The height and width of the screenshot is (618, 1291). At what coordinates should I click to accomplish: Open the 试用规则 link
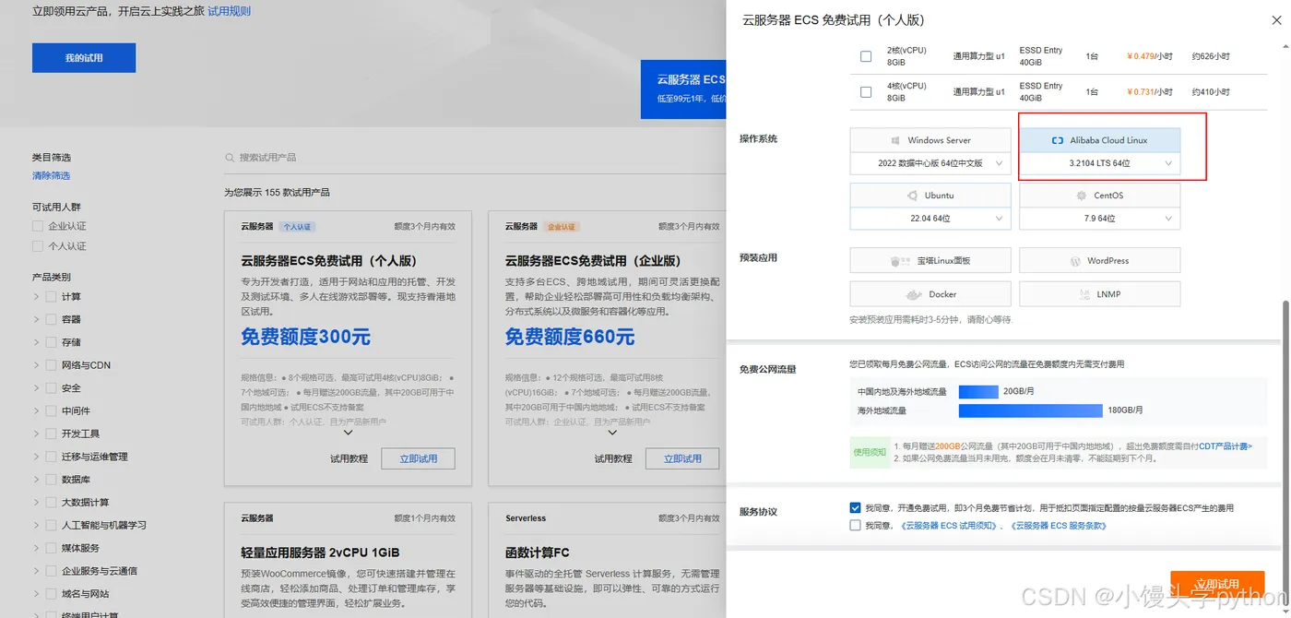[x=229, y=12]
